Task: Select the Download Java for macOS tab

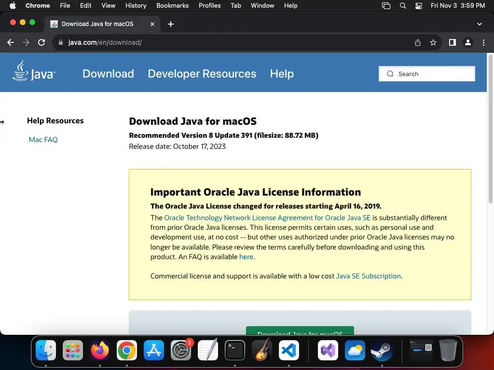Action: (102, 24)
